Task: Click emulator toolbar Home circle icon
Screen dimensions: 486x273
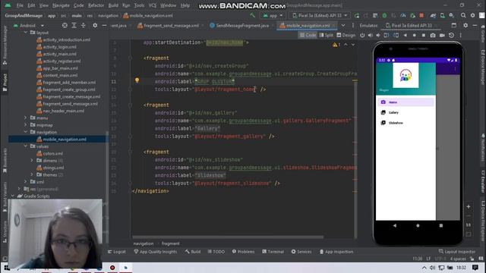Action: tap(415, 36)
